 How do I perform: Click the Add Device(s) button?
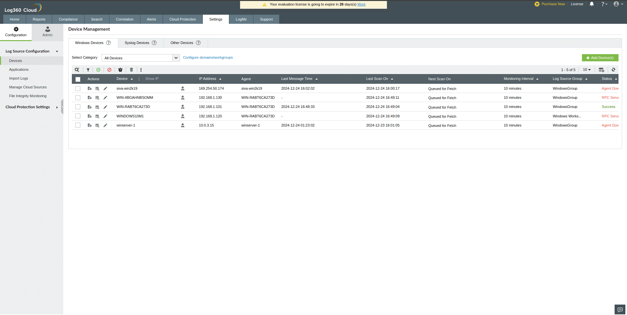600,58
